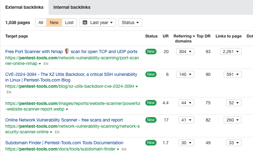
Task: Select the External backlinks tab
Action: (25, 7)
